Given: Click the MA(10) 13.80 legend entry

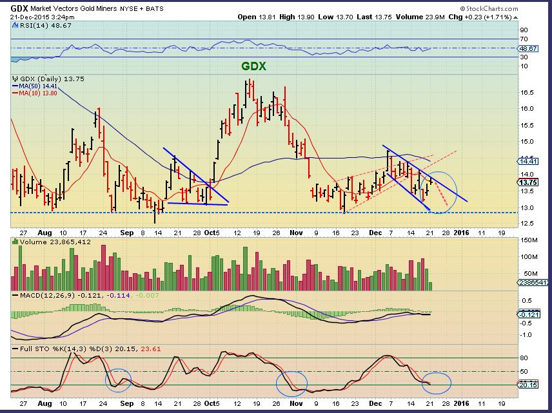Looking at the screenshot, I should click(x=35, y=93).
